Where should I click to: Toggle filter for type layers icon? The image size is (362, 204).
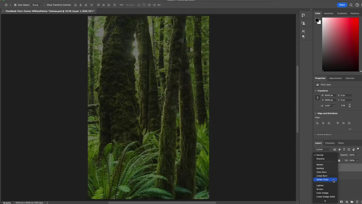click(344, 149)
